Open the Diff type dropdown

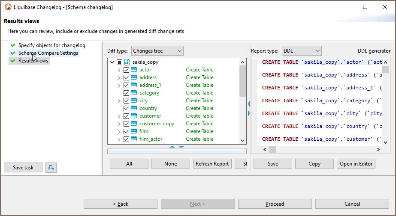(x=157, y=51)
